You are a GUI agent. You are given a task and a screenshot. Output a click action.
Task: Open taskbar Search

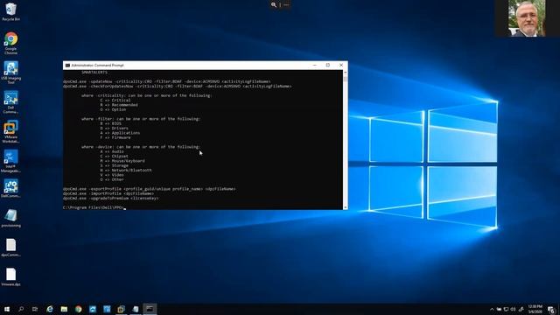point(21,309)
